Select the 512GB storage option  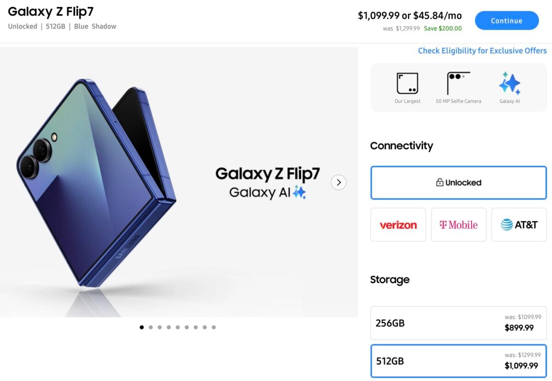point(459,361)
